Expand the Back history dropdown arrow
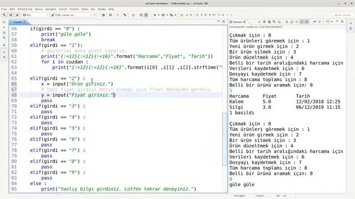This screenshot has height=199, width=355. click(x=223, y=15)
